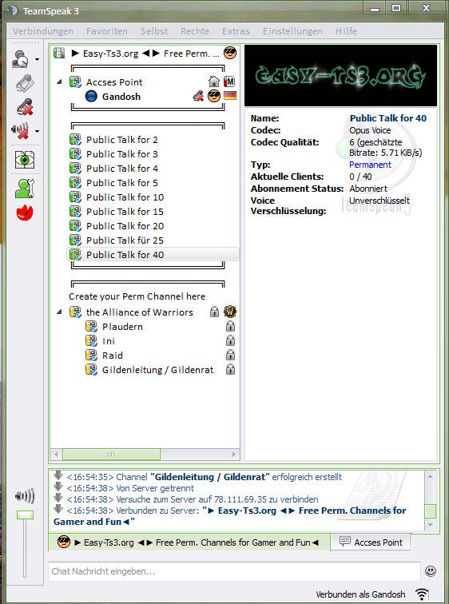Image resolution: width=449 pixels, height=604 pixels.
Task: Click the easy-ts3.org banner image
Action: pos(341,75)
